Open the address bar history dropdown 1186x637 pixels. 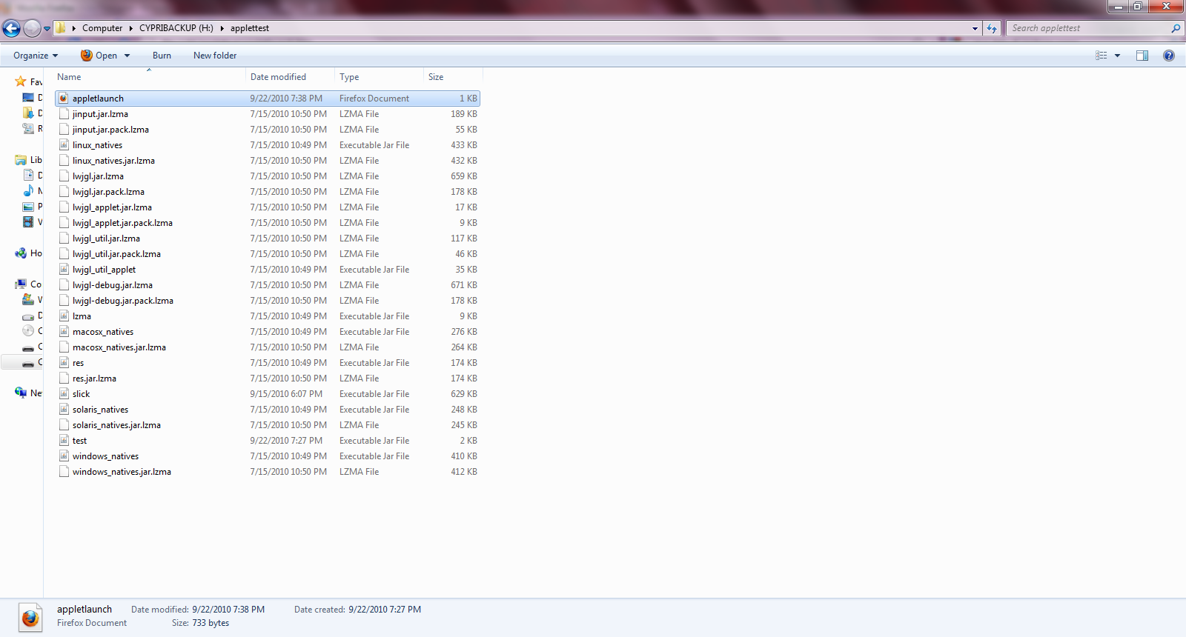975,28
